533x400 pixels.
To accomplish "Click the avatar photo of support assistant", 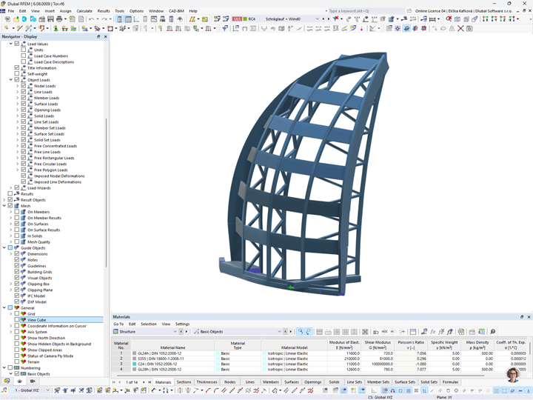I will (x=513, y=375).
